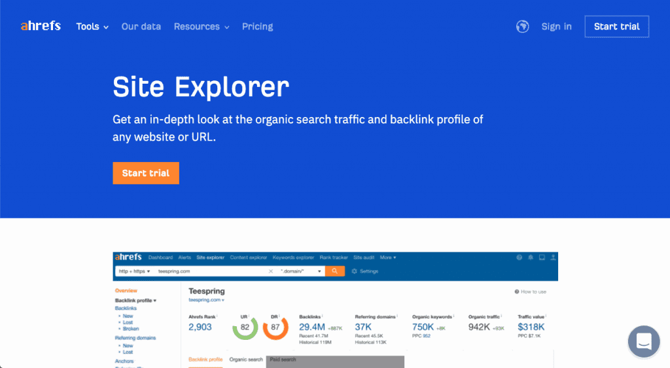Switch to the Organic search tab
The height and width of the screenshot is (368, 670).
[x=246, y=360]
